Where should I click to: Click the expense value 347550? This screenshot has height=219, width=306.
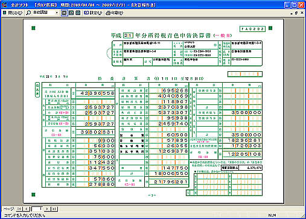pos(102,168)
